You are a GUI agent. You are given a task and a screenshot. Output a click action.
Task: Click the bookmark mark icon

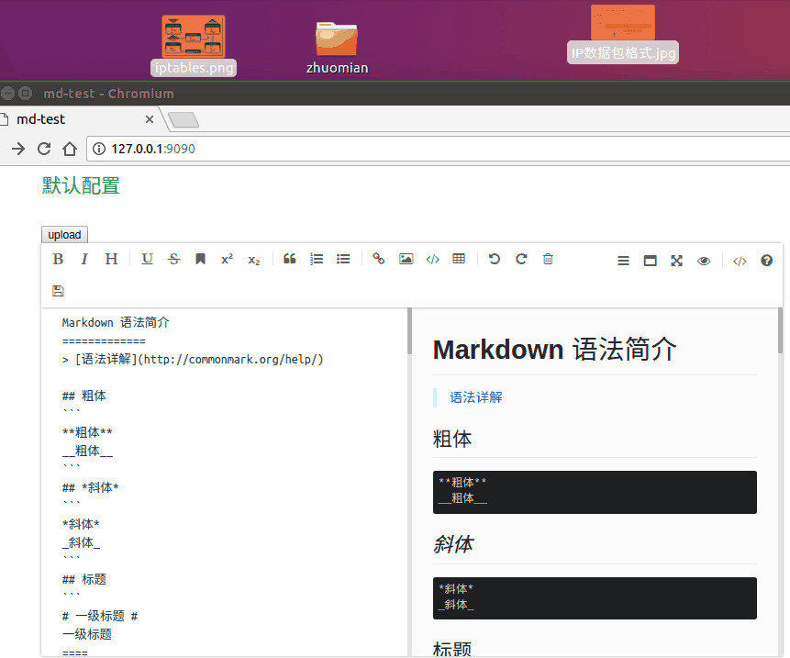[x=201, y=260]
